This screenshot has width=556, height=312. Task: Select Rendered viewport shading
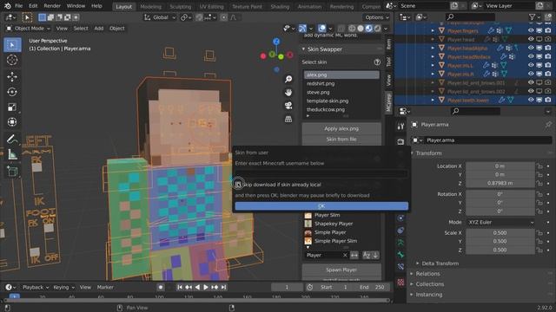pyautogui.click(x=377, y=29)
